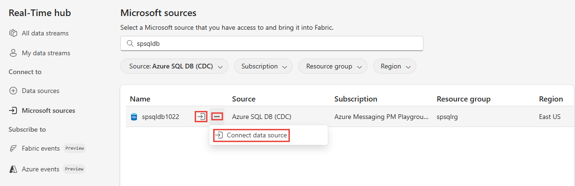Click Azure SQL DB (CDC) cell
Screen dimensions: 575x186
[261, 117]
